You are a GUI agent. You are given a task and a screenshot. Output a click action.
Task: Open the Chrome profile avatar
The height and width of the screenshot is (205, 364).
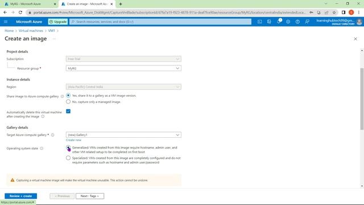(351, 13)
